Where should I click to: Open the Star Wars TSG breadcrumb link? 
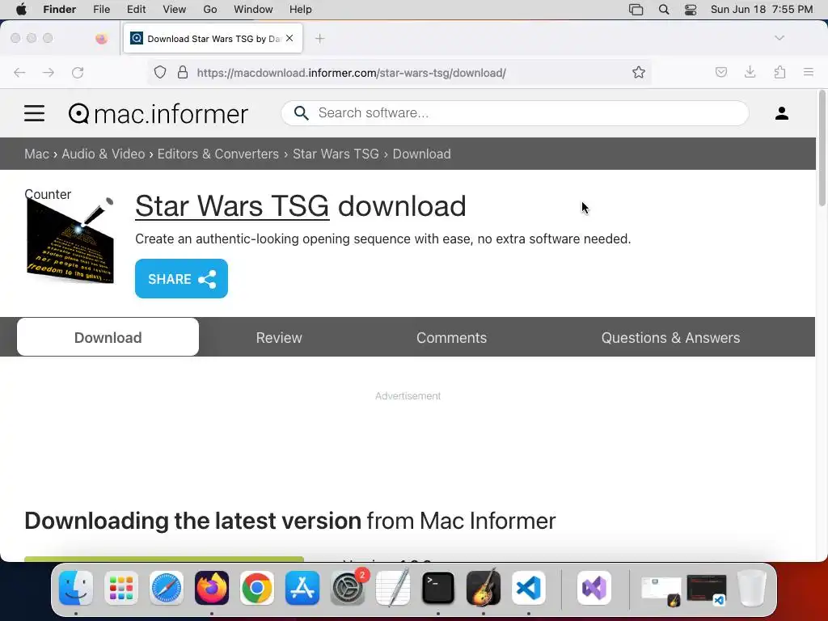(336, 154)
